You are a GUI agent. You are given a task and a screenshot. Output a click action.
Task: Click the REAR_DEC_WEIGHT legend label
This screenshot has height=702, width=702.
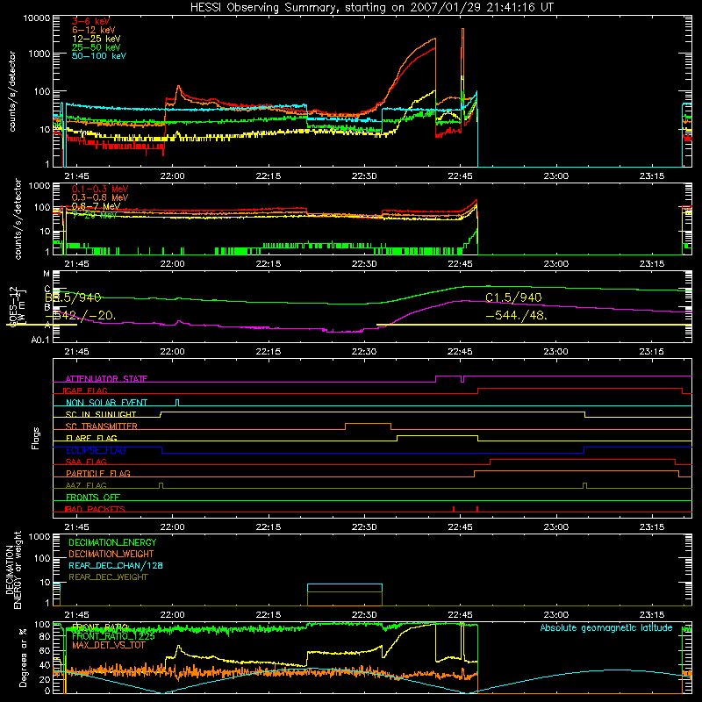point(108,577)
